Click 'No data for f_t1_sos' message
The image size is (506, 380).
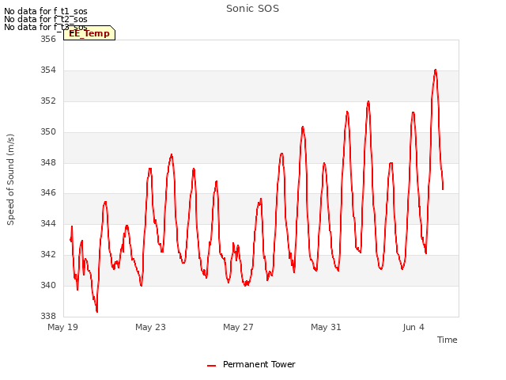[46, 11]
